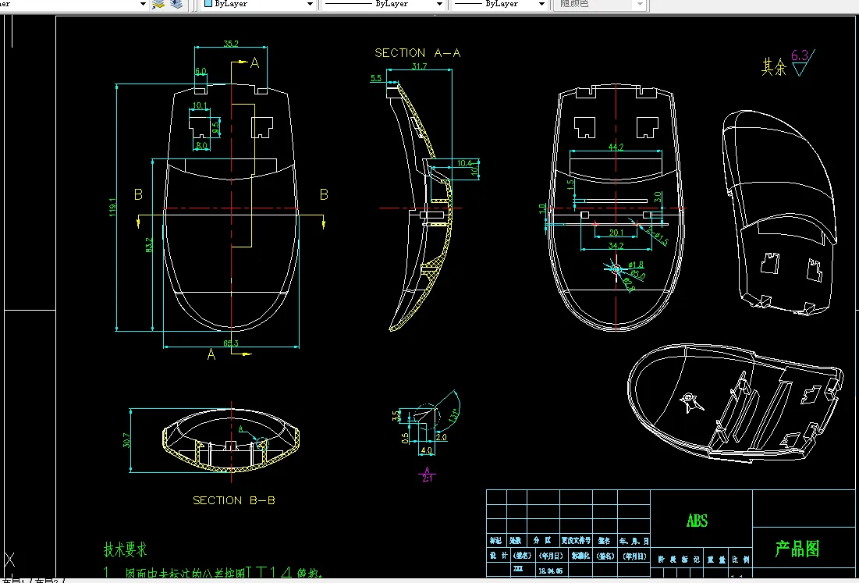This screenshot has height=583, width=859.
Task: Select the 85.3 width dimension
Action: click(x=231, y=343)
